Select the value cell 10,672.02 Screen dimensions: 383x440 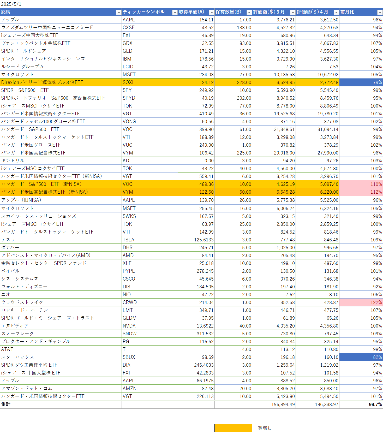pyautogui.click(x=318, y=75)
